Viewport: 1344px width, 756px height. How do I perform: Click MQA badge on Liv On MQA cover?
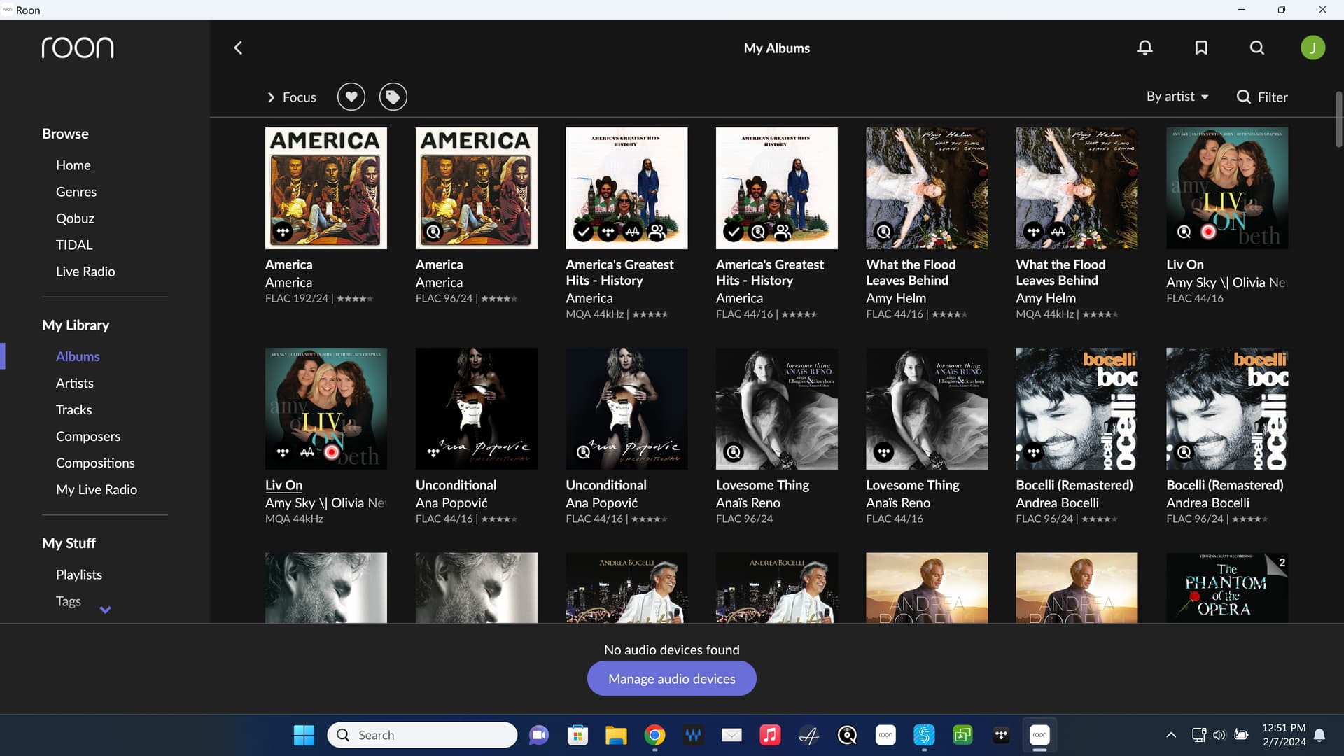[307, 452]
